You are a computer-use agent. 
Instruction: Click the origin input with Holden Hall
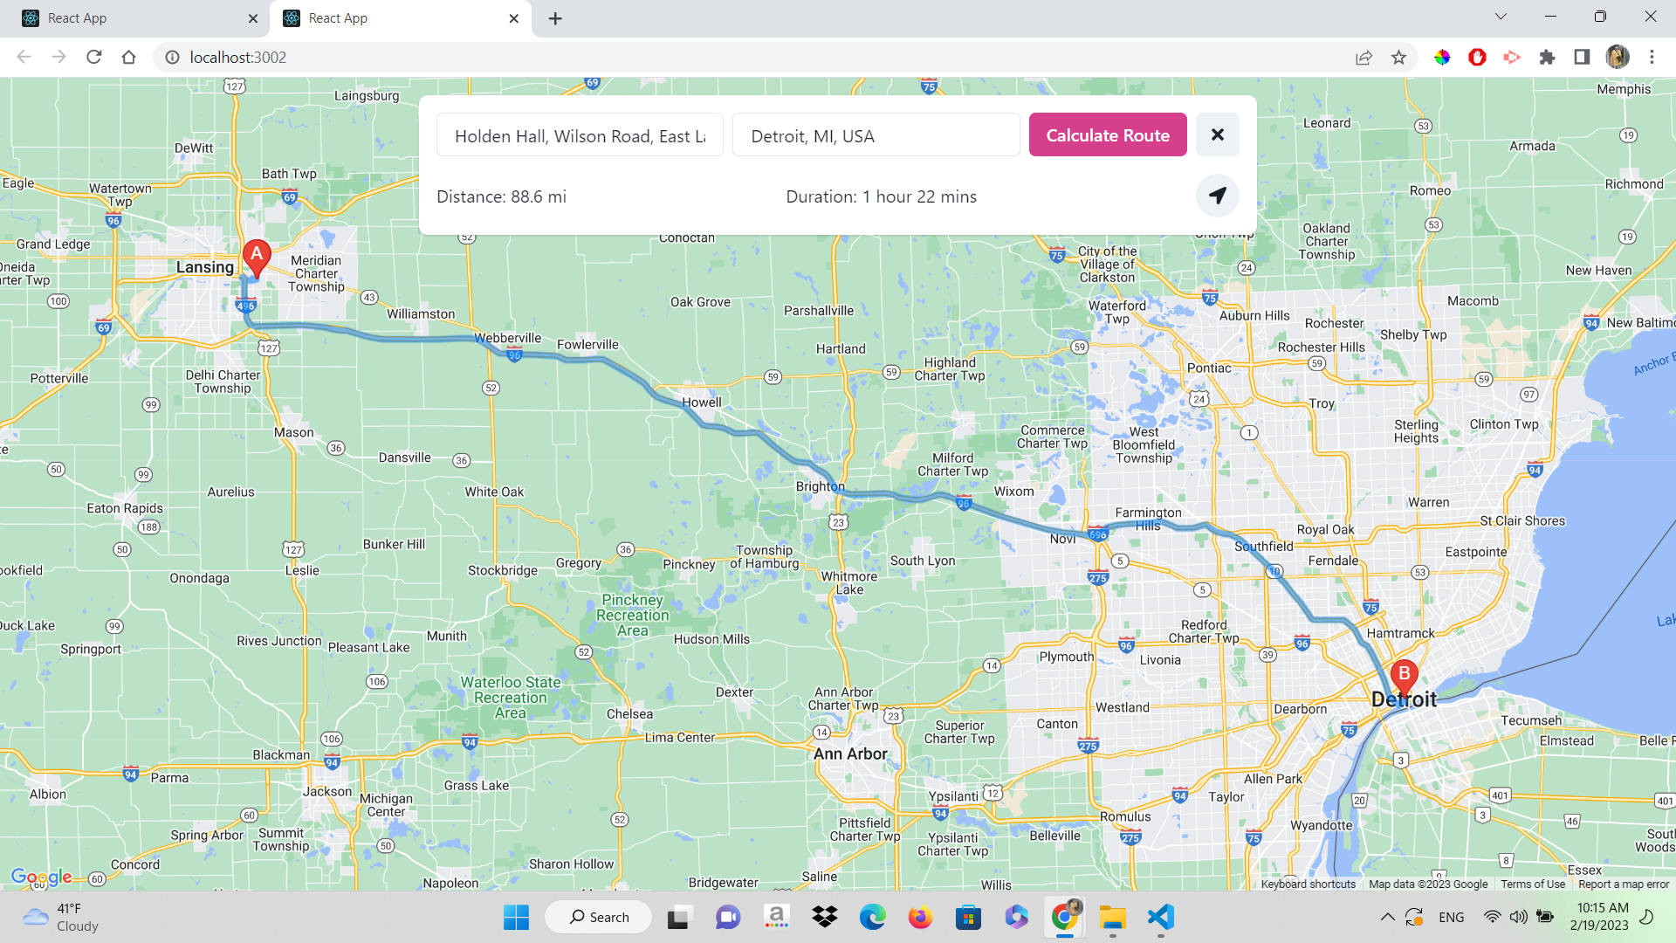click(580, 135)
